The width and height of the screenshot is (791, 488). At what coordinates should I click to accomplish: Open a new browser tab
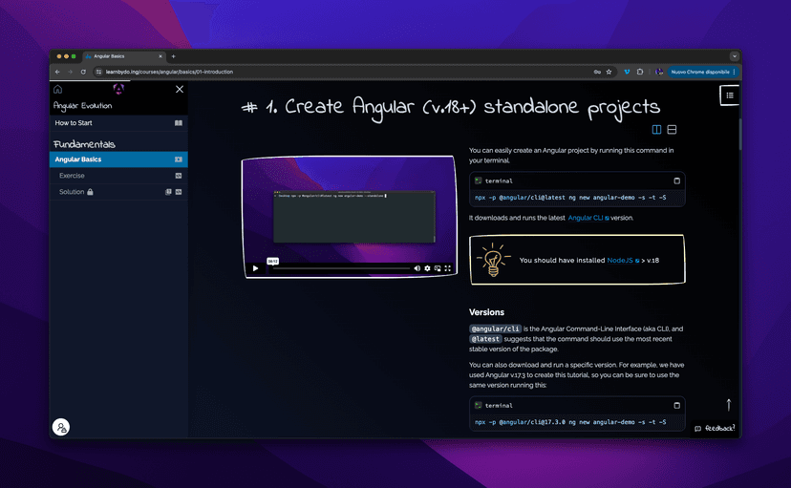pos(173,56)
